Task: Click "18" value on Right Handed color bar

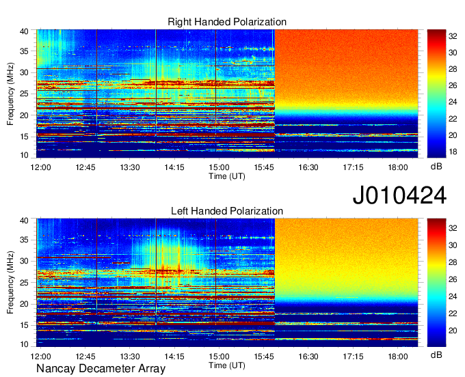Action: 453,152
